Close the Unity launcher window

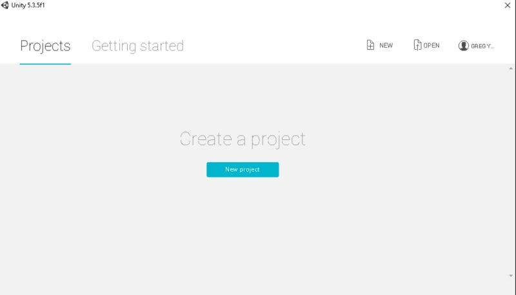[508, 5]
